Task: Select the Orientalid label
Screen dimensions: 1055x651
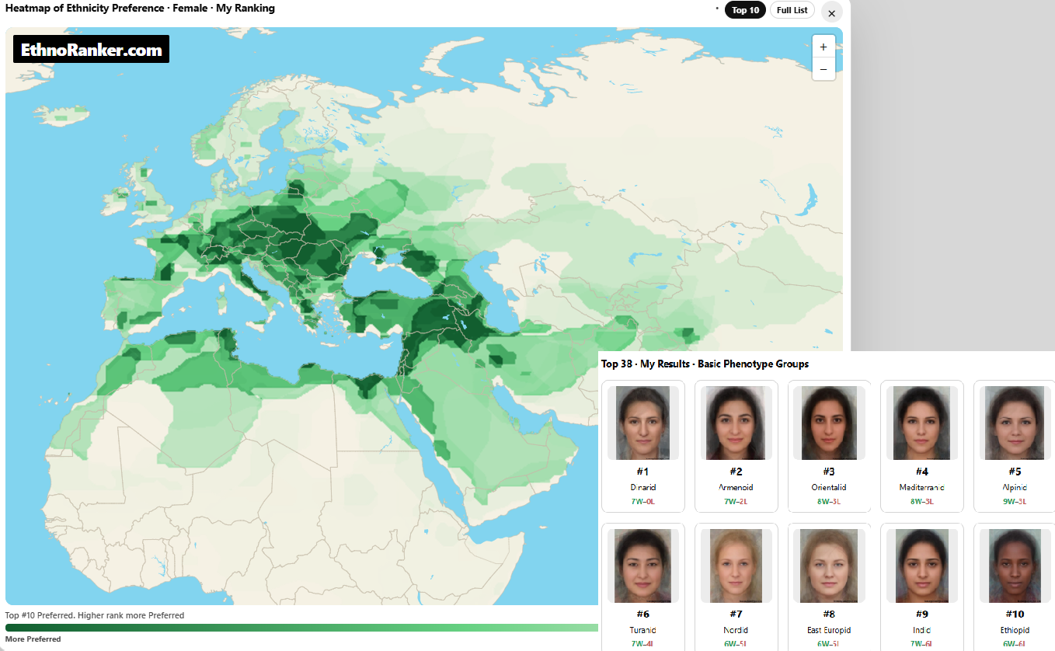Action: point(829,488)
